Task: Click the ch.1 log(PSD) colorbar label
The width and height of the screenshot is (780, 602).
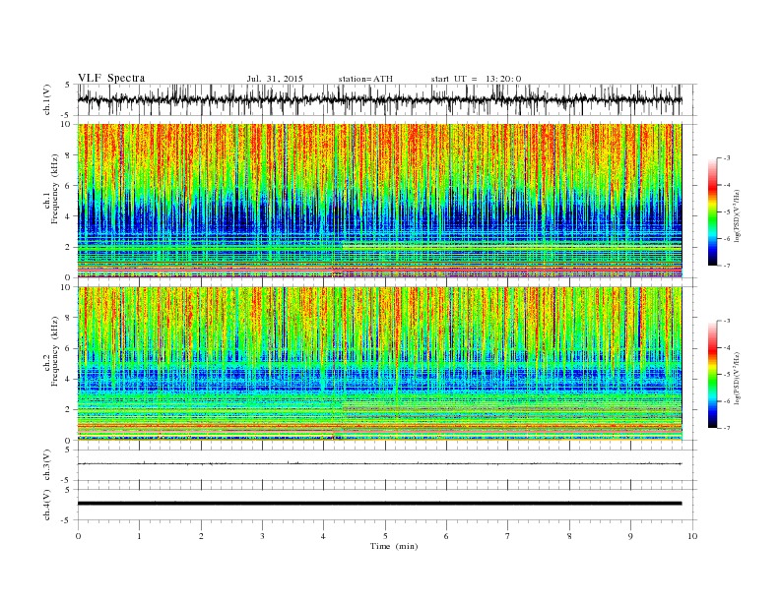Action: point(738,216)
